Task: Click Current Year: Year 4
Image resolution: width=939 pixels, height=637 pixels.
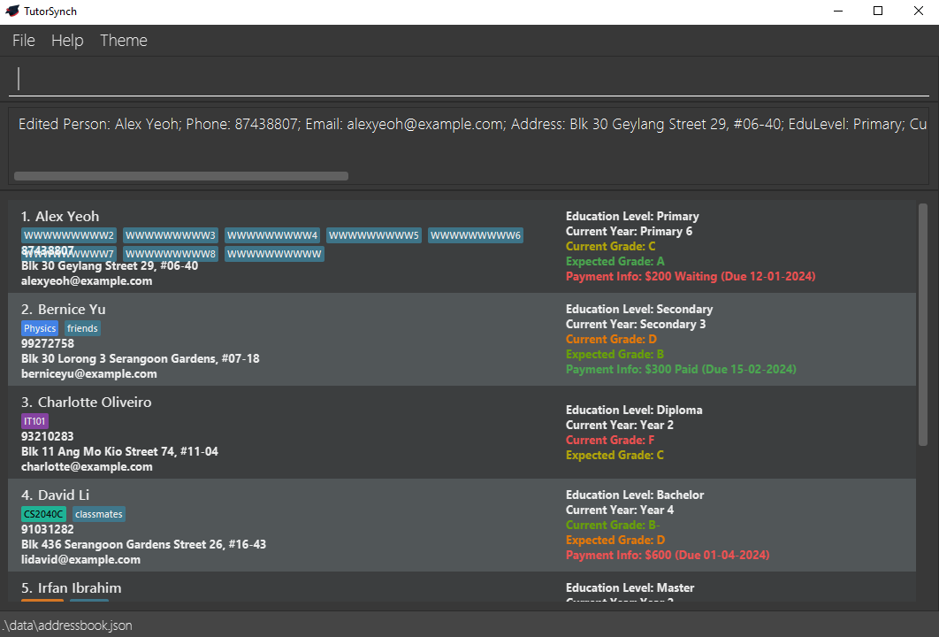Action: click(x=620, y=510)
